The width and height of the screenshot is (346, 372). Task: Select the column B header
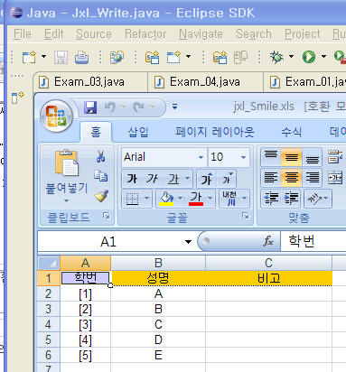(158, 263)
